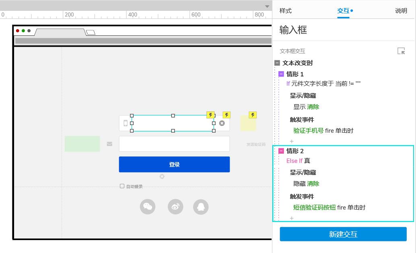Click the 新建交互 button
The width and height of the screenshot is (416, 253).
[343, 234]
